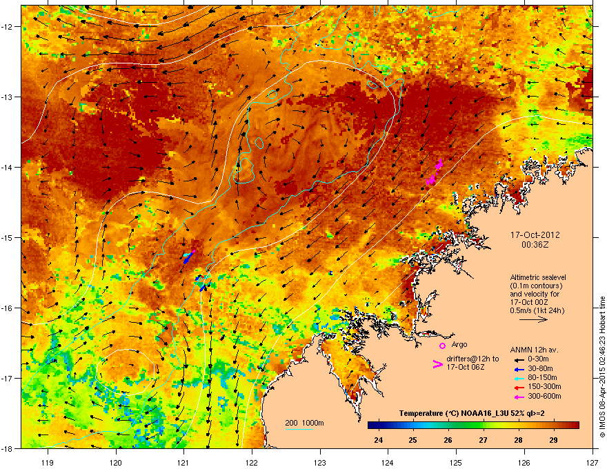Click the longitude axis label 119
Image resolution: width=607 pixels, height=469 pixels.
[48, 462]
